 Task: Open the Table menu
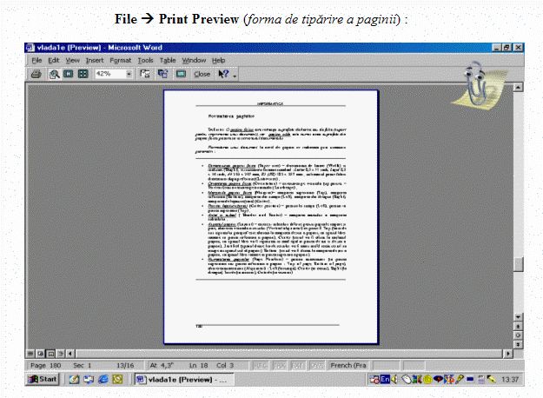pyautogui.click(x=168, y=60)
